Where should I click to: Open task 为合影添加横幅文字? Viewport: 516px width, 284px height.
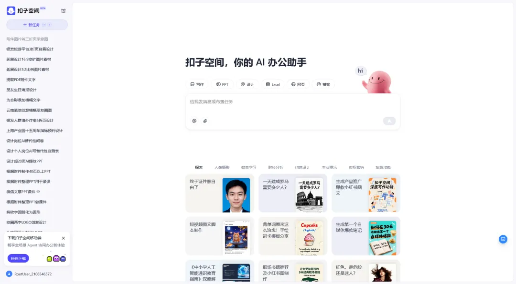(x=23, y=100)
